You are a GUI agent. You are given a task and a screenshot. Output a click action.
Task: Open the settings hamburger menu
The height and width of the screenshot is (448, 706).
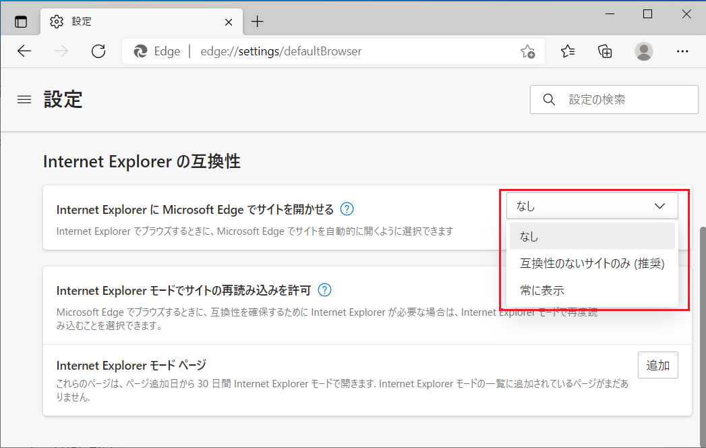(24, 100)
